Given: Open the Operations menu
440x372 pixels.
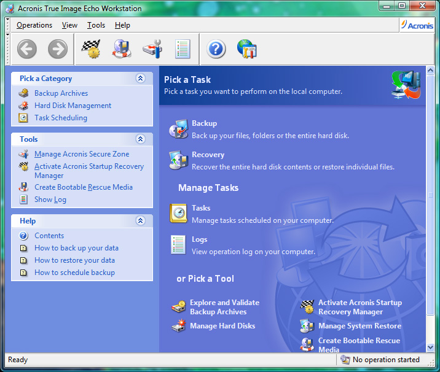Looking at the screenshot, I should click(x=34, y=25).
